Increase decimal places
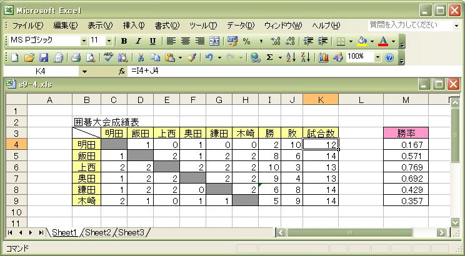The height and width of the screenshot is (256, 465). (276, 41)
